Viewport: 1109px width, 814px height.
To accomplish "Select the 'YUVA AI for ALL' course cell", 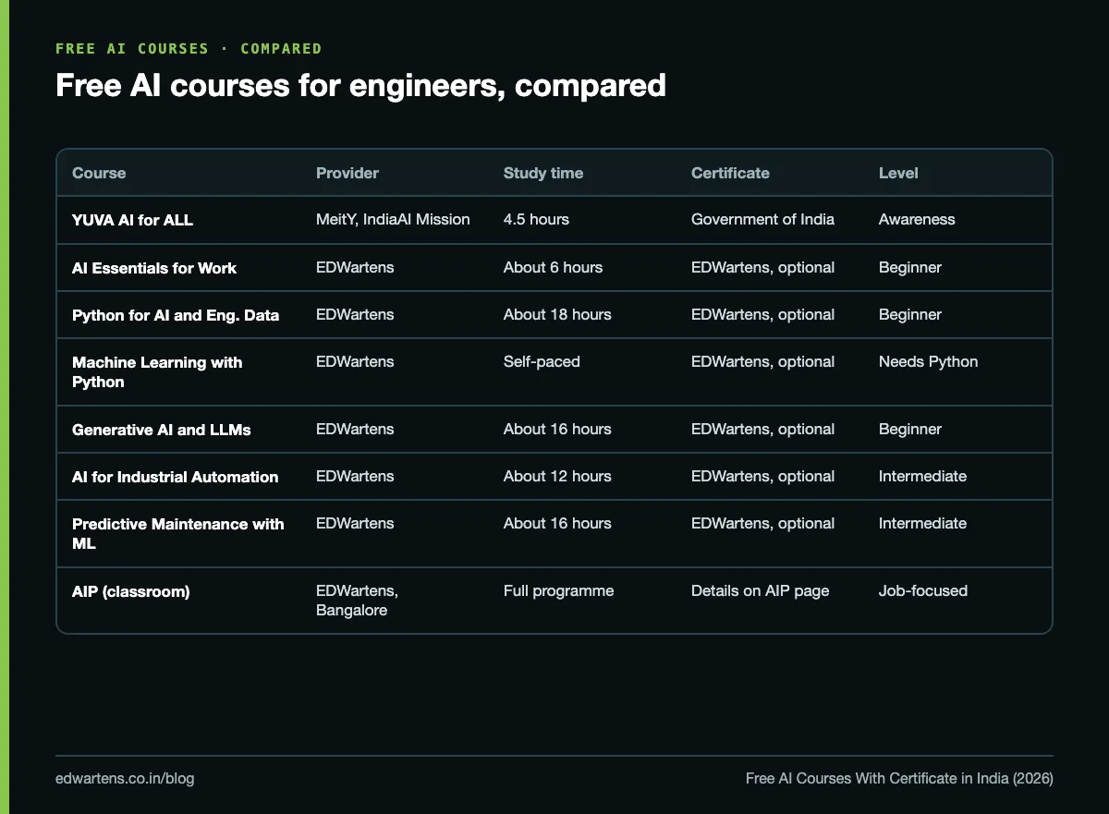I will pyautogui.click(x=133, y=220).
